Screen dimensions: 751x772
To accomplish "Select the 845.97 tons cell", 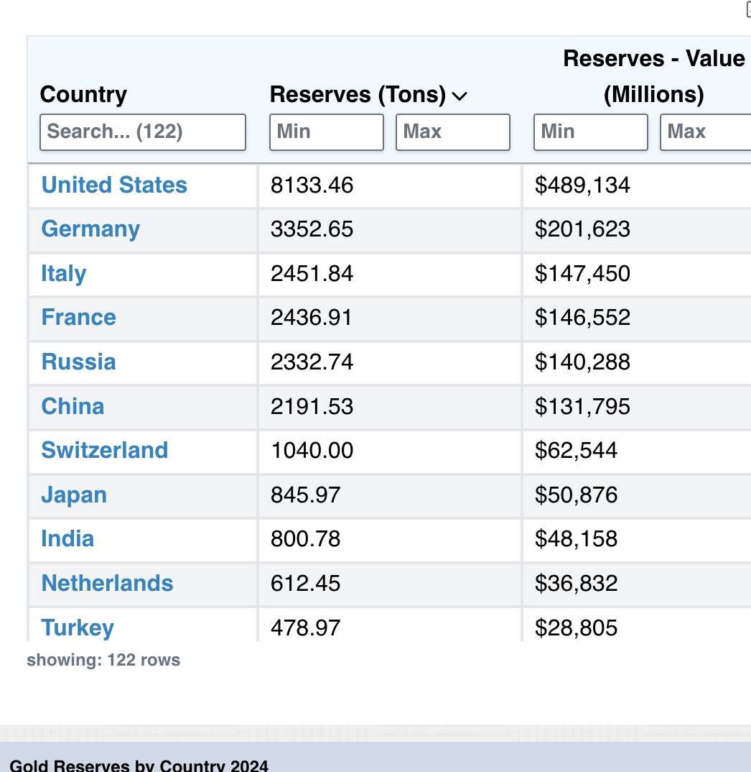I will [x=390, y=495].
